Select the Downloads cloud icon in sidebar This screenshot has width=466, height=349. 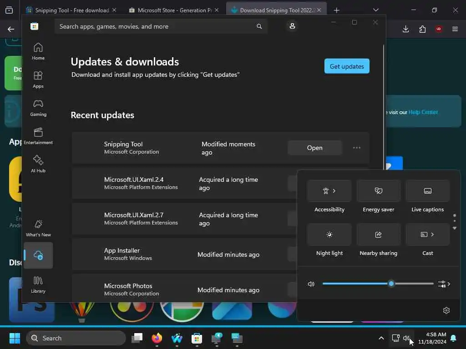coord(38,255)
